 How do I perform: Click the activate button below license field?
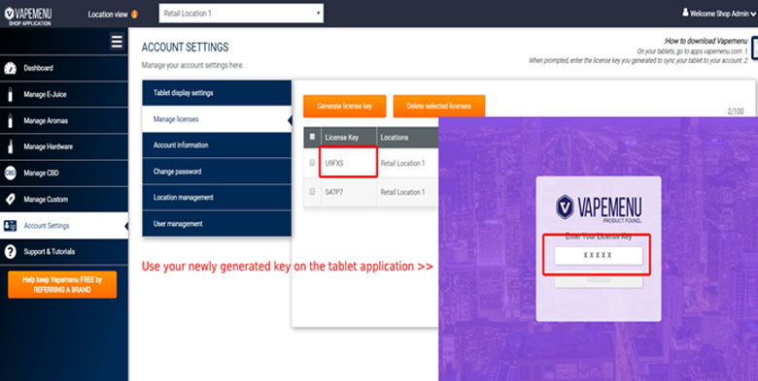pyautogui.click(x=599, y=281)
